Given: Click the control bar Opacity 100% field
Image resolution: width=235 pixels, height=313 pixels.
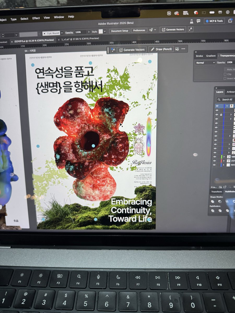Looking at the screenshot, I should coord(81,32).
